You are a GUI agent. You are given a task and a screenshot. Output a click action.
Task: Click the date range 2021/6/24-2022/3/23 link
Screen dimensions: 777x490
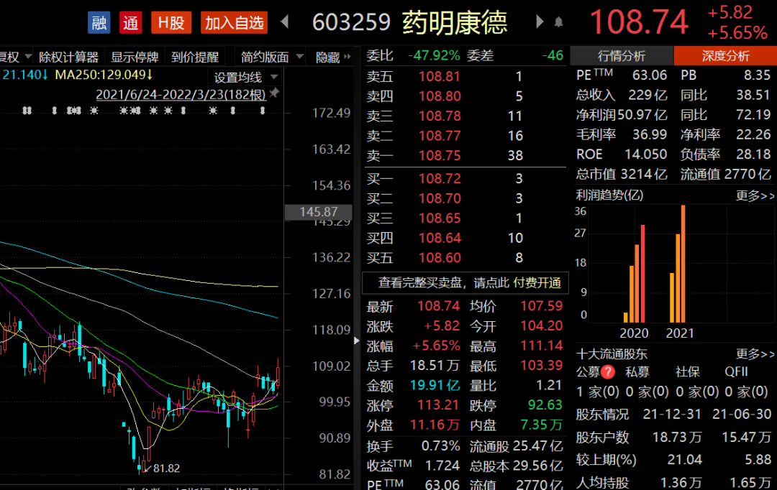click(x=181, y=95)
